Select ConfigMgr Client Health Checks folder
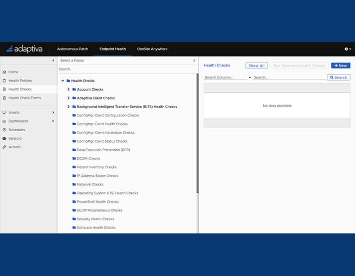This screenshot has height=276, width=355. point(102,124)
